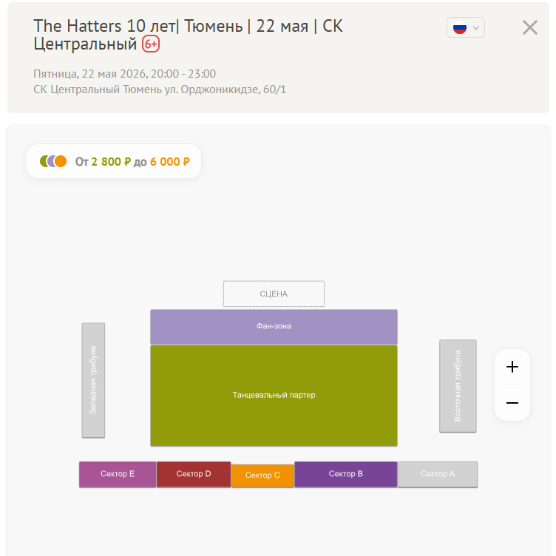The width and height of the screenshot is (556, 556).
Task: Choose Сектор D on the map
Action: (194, 474)
